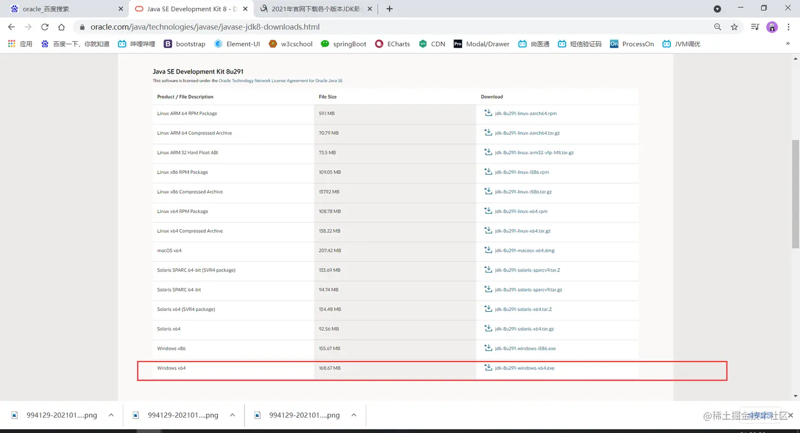Image resolution: width=800 pixels, height=433 pixels.
Task: Go back to the previous page
Action: click(x=12, y=27)
